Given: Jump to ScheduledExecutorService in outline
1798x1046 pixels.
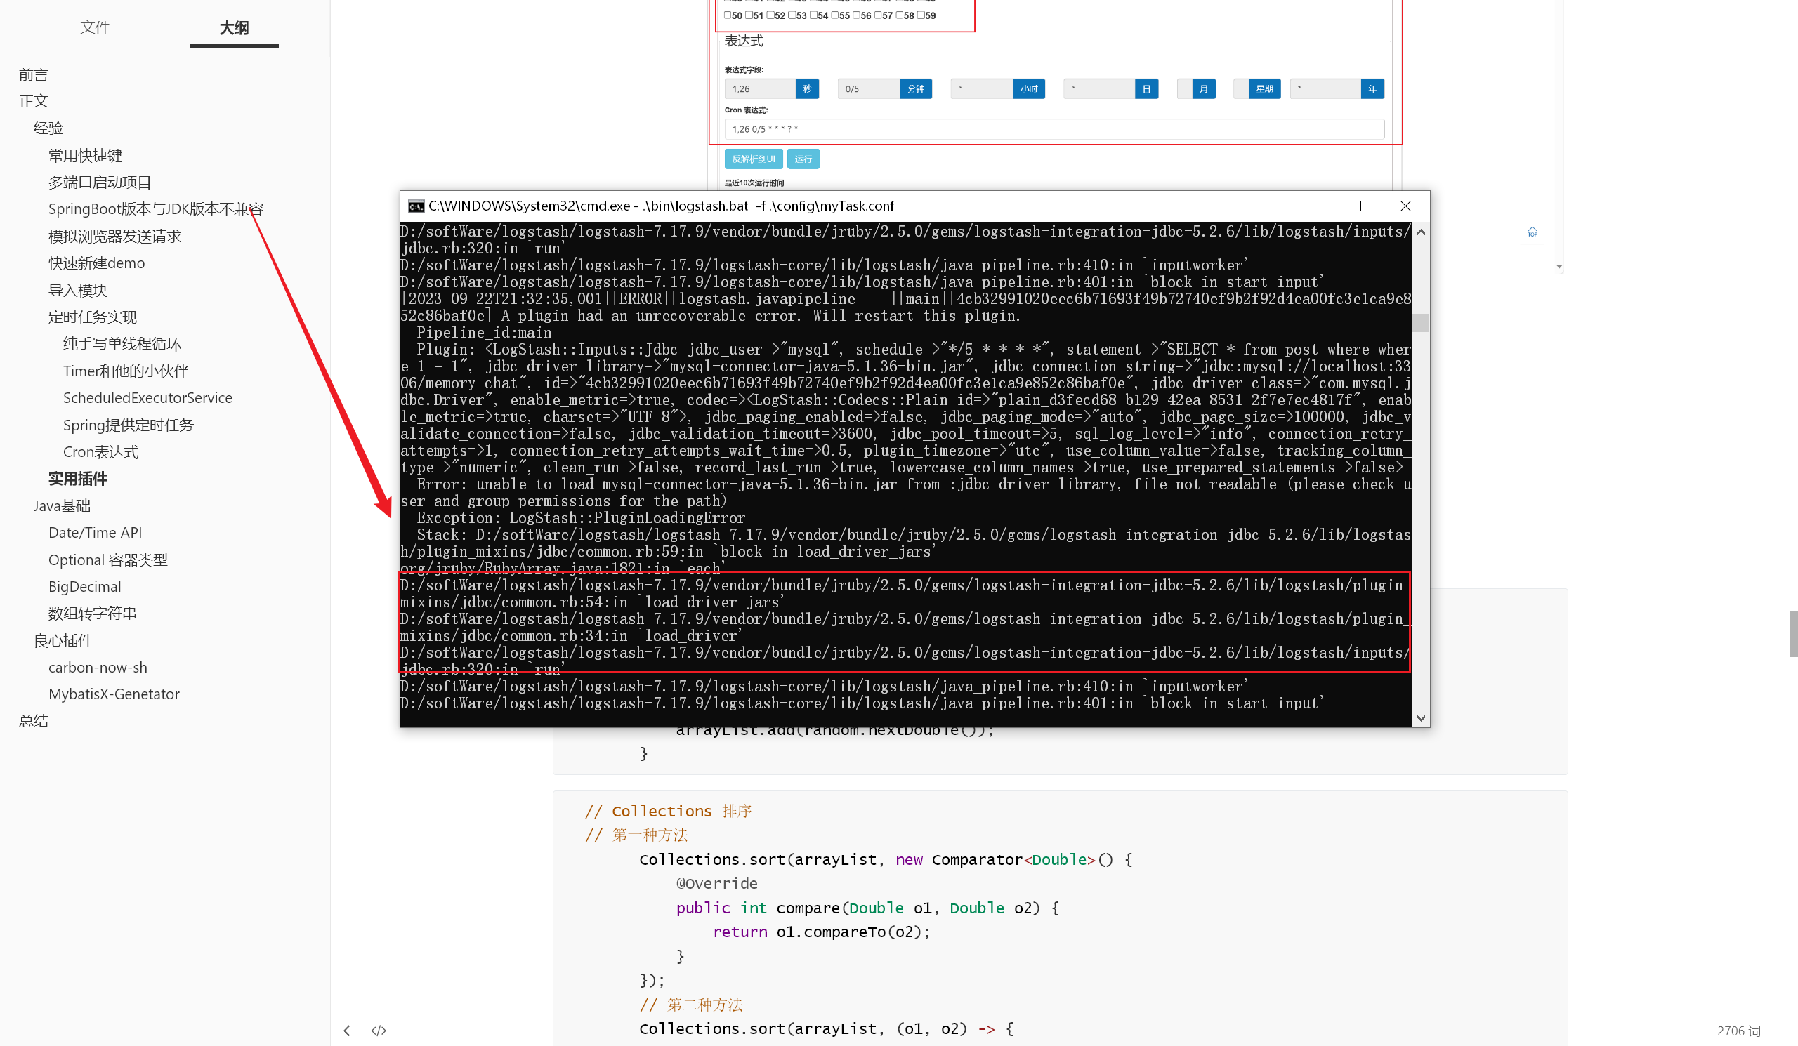Looking at the screenshot, I should coord(147,398).
